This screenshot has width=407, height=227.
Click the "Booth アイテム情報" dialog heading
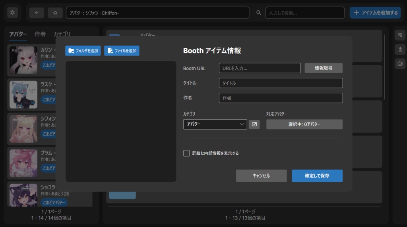212,51
